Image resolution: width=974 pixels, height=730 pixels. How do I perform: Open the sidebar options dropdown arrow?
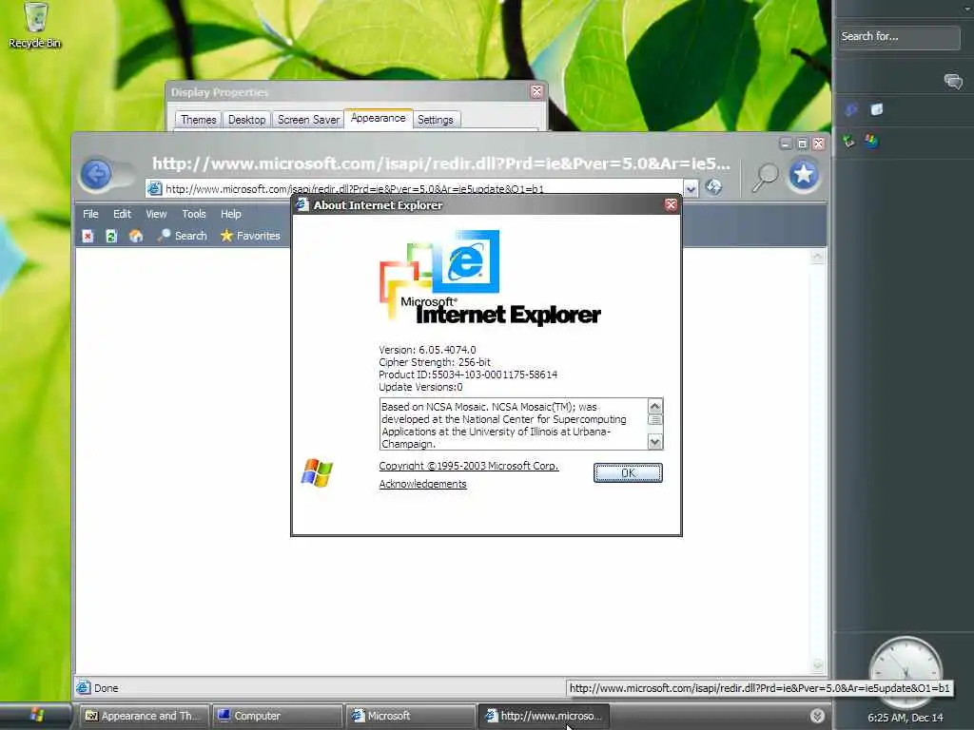coord(967,8)
